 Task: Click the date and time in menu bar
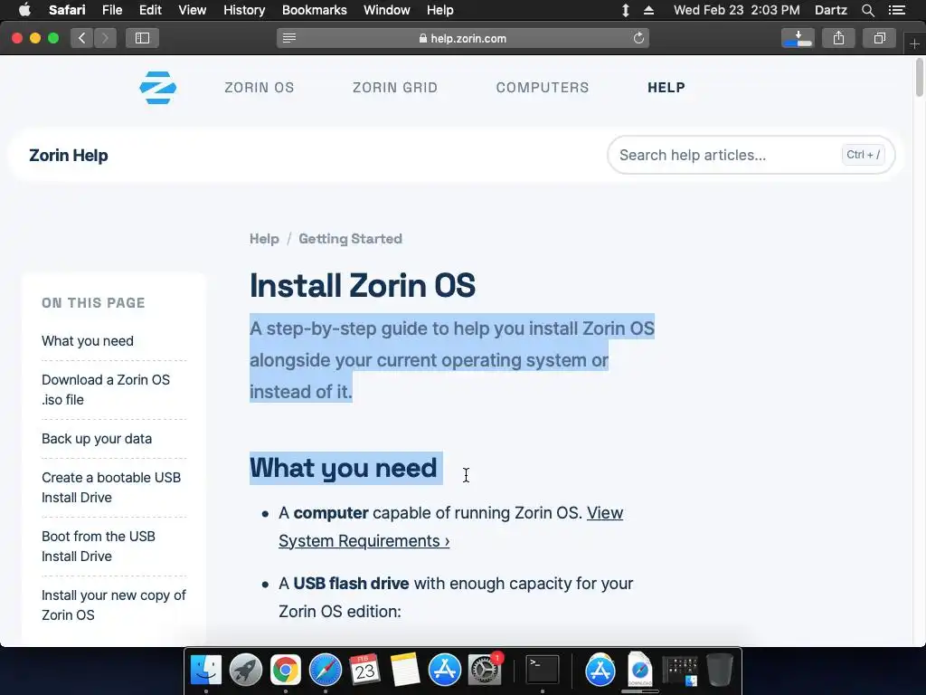point(736,10)
